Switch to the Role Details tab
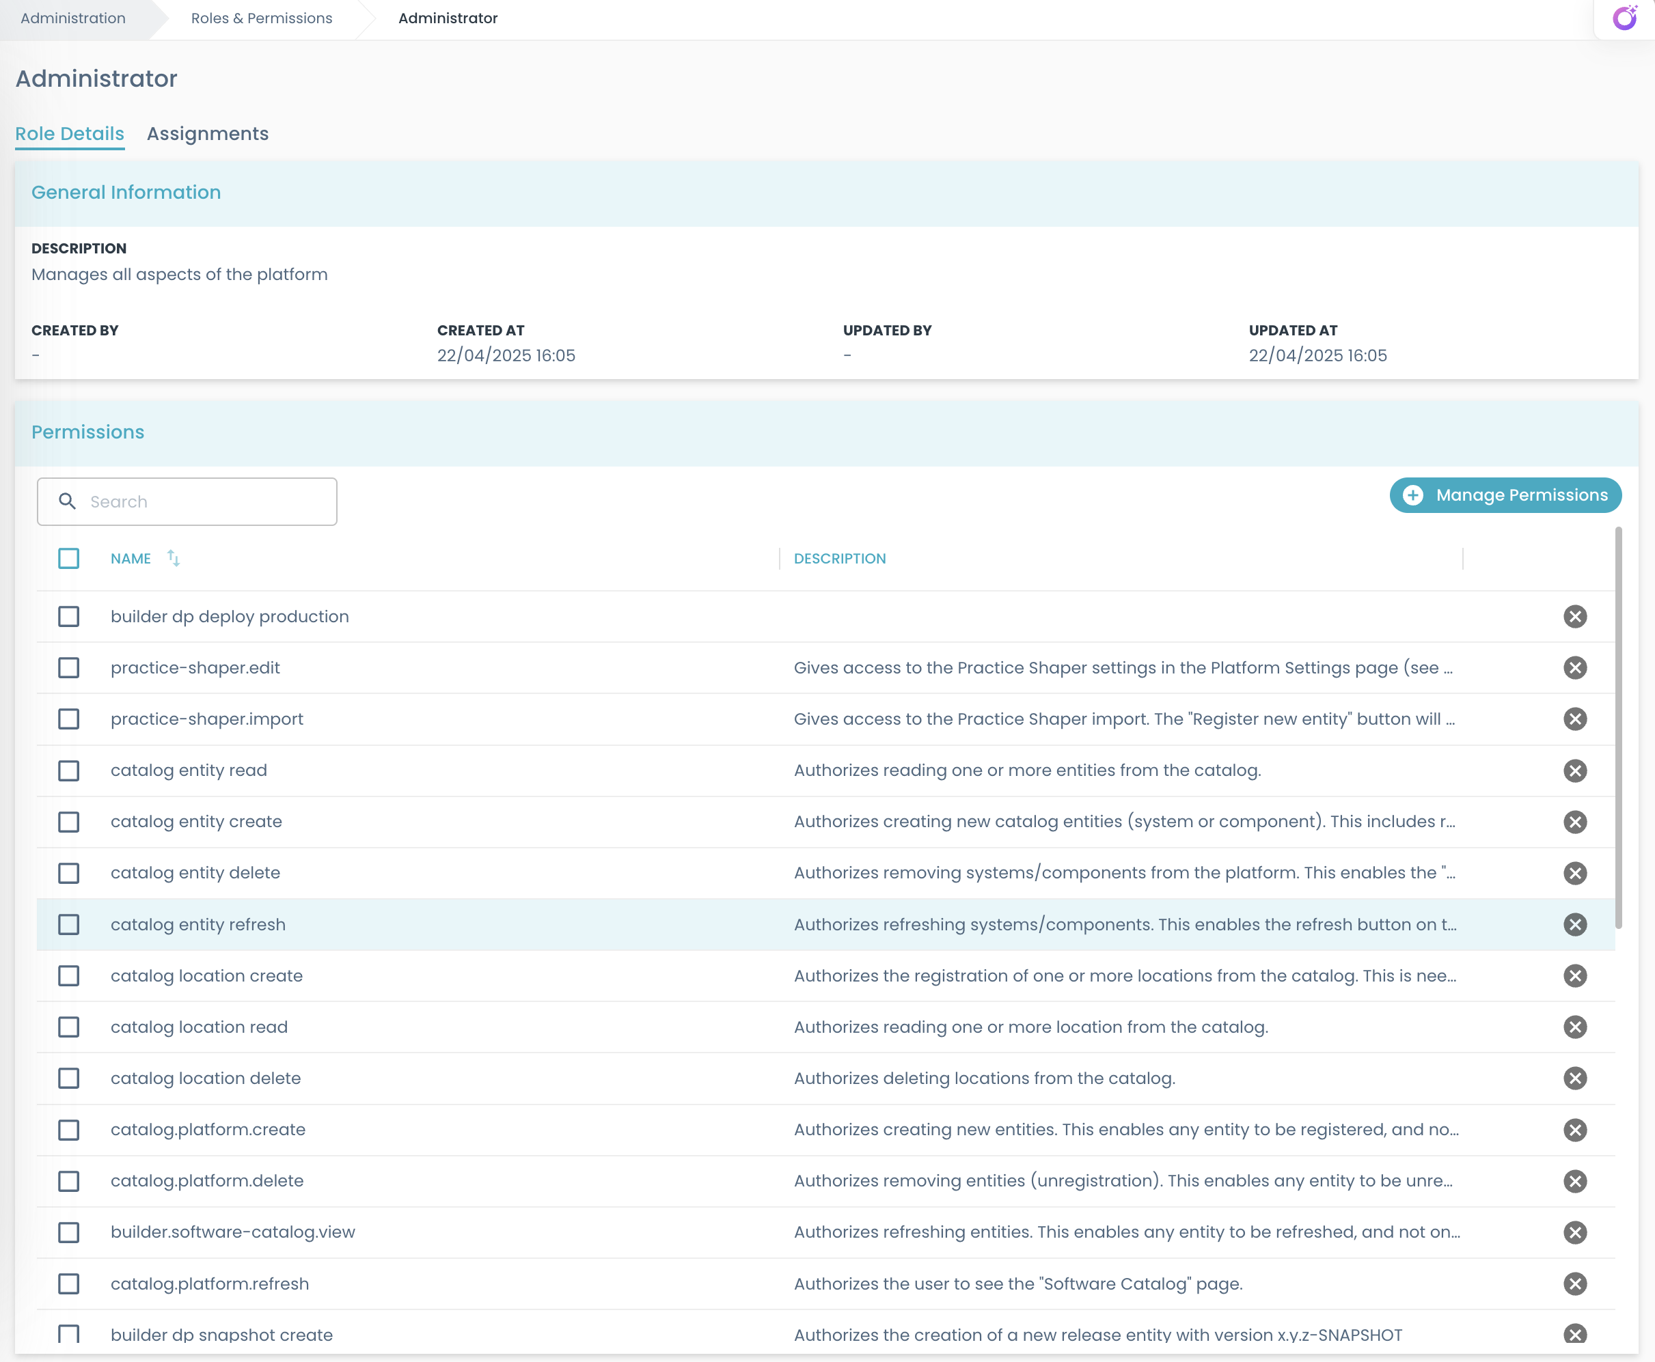Image resolution: width=1655 pixels, height=1362 pixels. [x=70, y=134]
